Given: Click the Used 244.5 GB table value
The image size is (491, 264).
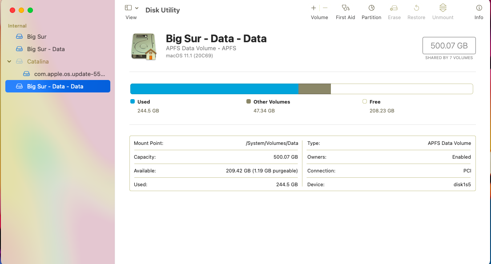Looking at the screenshot, I should (x=287, y=184).
